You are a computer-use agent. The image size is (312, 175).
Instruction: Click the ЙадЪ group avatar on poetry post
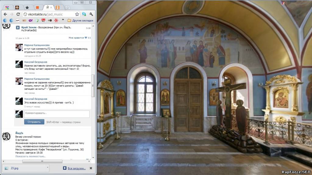click(x=6, y=136)
